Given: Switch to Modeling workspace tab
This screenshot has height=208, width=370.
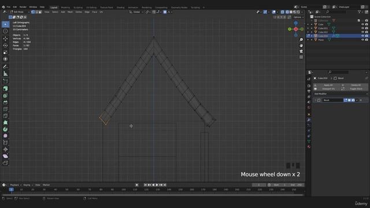Looking at the screenshot, I should pyautogui.click(x=65, y=8).
